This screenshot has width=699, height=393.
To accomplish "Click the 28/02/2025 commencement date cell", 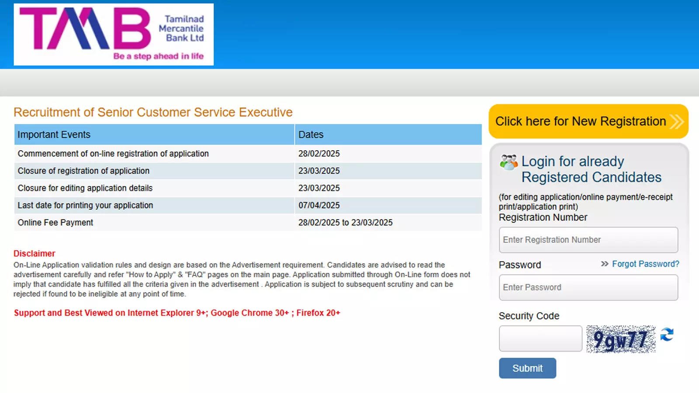I will click(x=388, y=154).
